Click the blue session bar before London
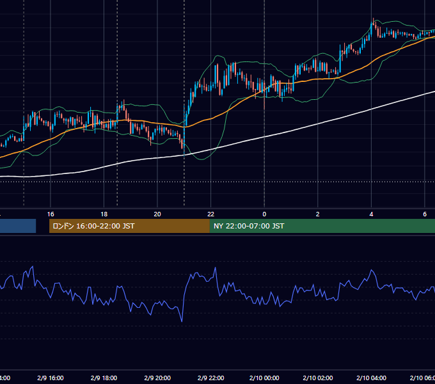Screen dimensions: 435x384 (x=18, y=226)
